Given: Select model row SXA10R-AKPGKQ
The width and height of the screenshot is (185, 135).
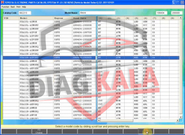Looking at the screenshot, I should (x=91, y=104).
